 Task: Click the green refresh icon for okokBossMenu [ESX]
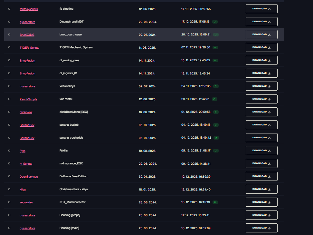(x=215, y=112)
